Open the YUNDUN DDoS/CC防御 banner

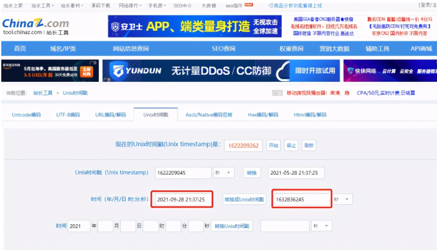point(221,71)
